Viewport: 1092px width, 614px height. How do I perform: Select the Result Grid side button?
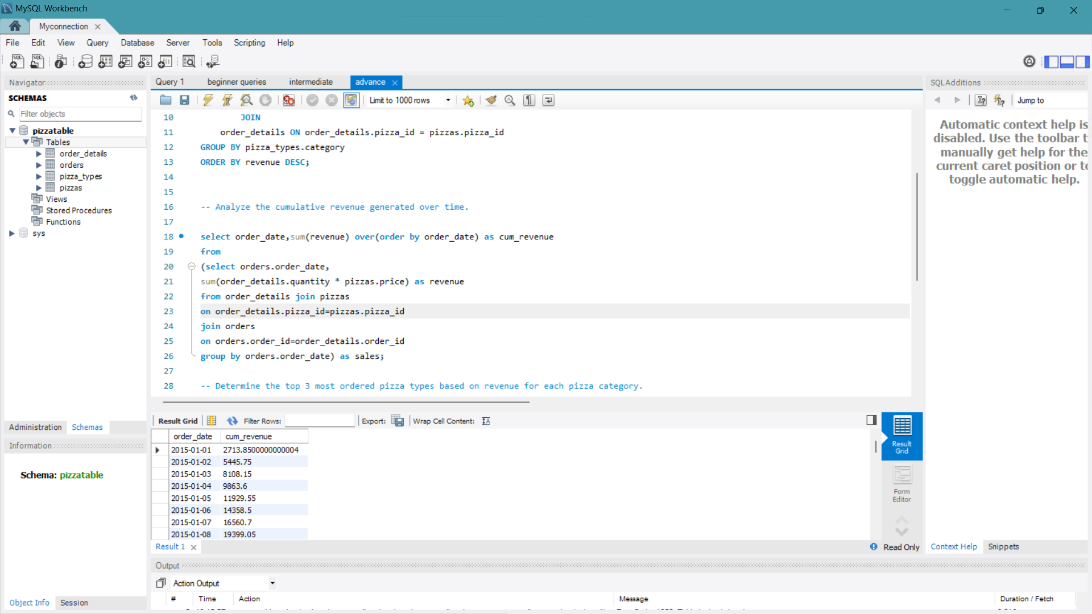tap(901, 436)
